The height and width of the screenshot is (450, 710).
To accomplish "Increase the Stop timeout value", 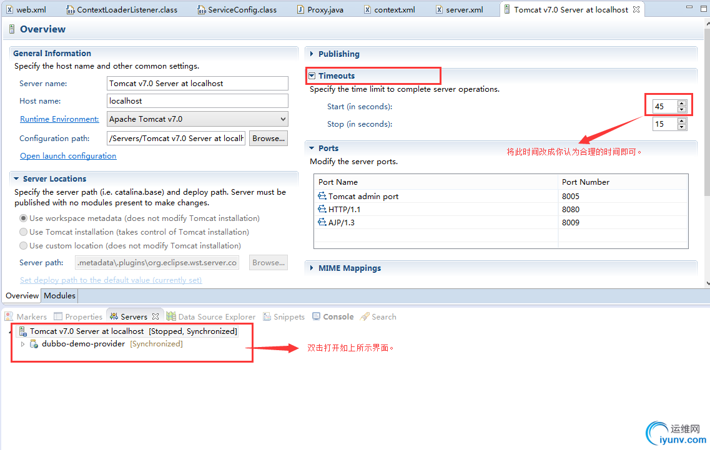I will pyautogui.click(x=682, y=121).
